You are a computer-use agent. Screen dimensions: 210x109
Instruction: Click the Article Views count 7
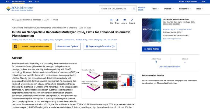(x=156, y=62)
